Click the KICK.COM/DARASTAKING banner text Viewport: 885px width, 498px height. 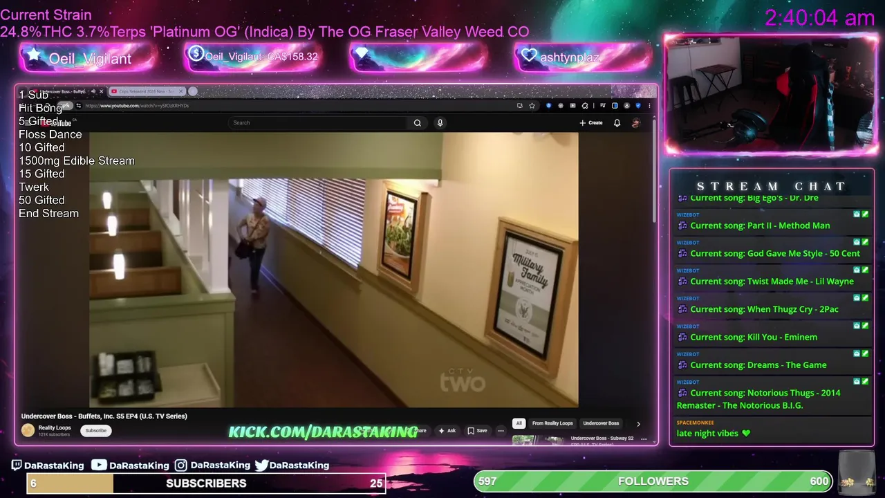323,432
